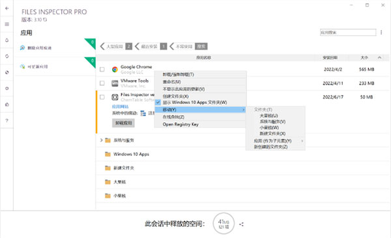The image size is (391, 238).
Task: Click the 可更新应用 icon in left panel
Action: 22,66
